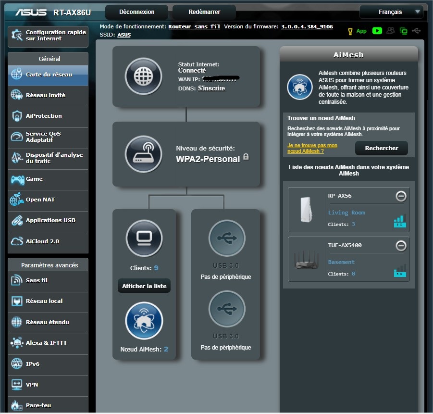The image size is (433, 414).
Task: Click the TUF-AX5400 node name
Action: (x=345, y=245)
